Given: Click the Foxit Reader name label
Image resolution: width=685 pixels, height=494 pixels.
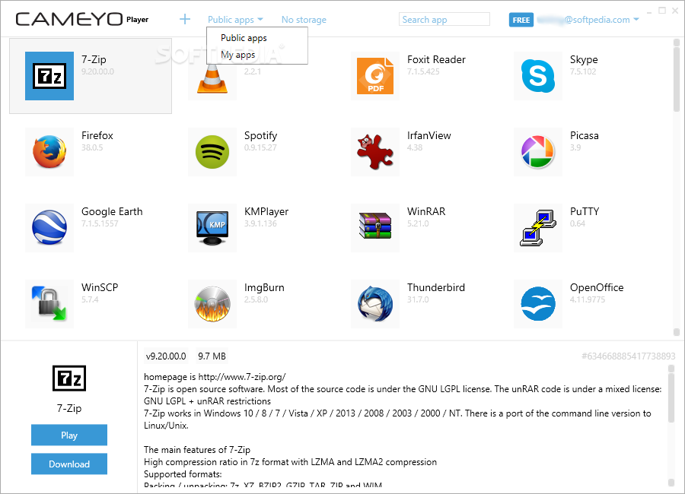Looking at the screenshot, I should tap(436, 59).
